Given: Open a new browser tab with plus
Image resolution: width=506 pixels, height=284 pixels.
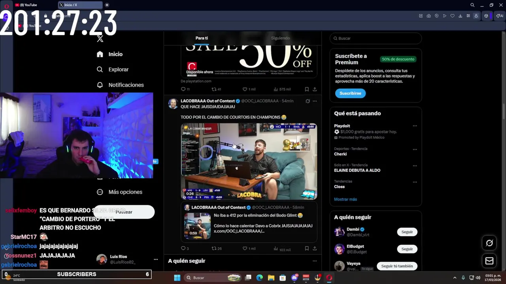Looking at the screenshot, I should [107, 5].
